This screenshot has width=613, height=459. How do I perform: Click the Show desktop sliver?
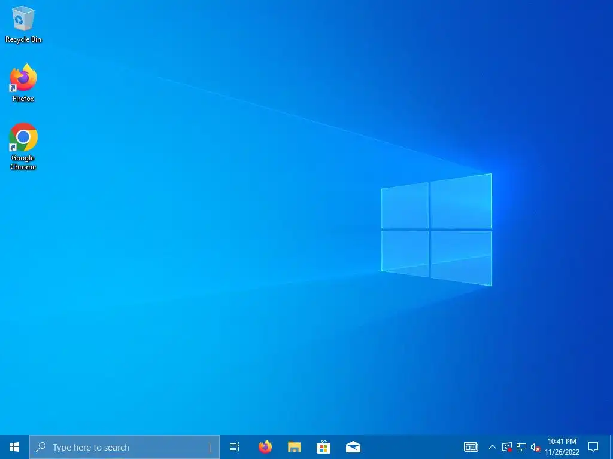611,447
